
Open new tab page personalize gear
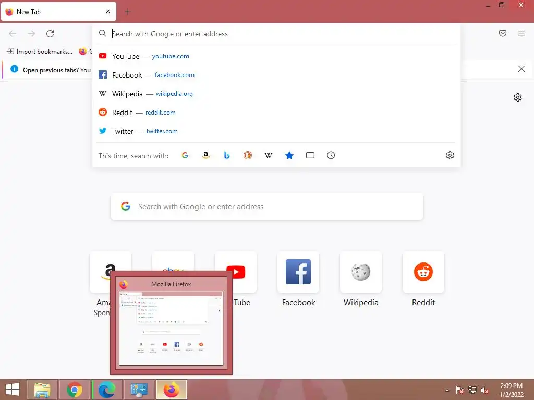(518, 97)
